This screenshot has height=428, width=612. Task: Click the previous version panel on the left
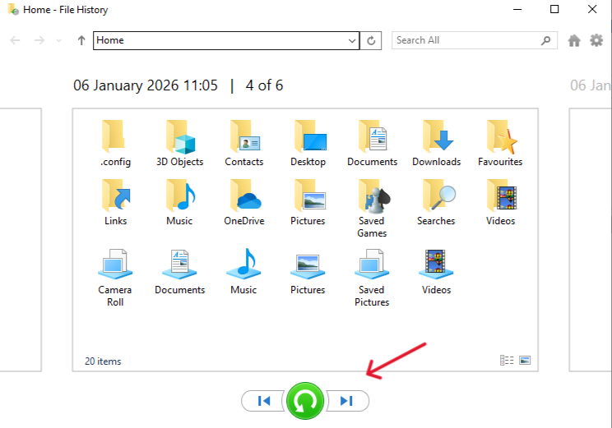[x=21, y=240]
